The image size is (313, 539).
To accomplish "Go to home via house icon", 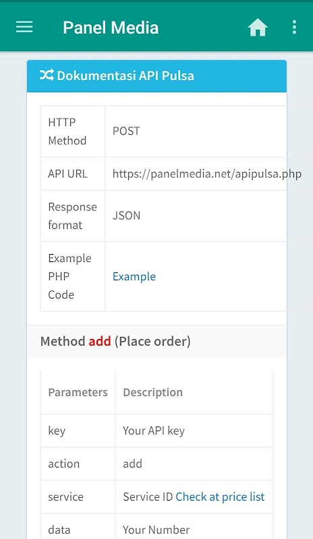I will [258, 28].
